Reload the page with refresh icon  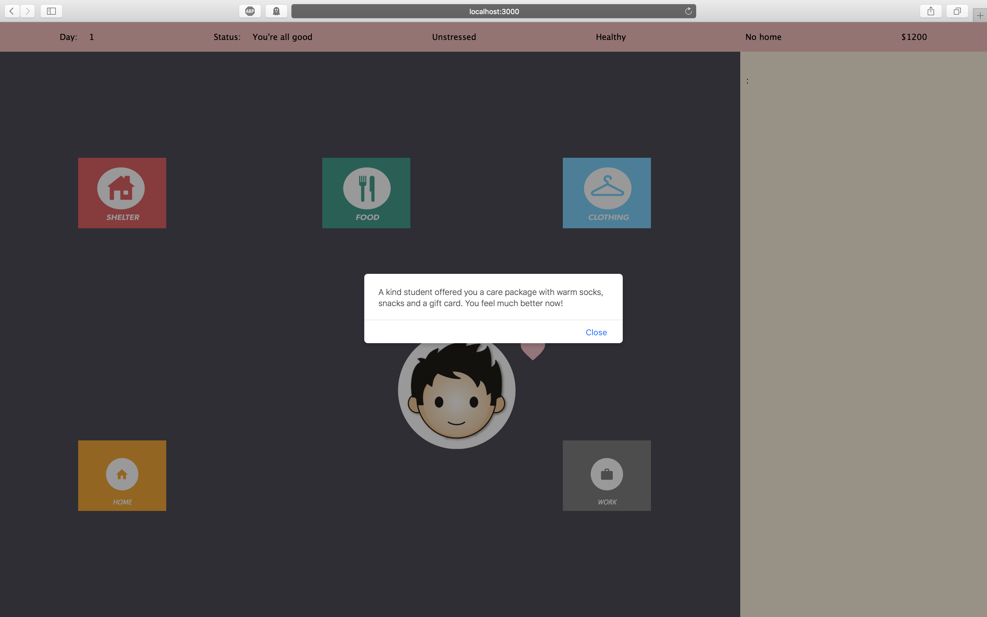(688, 11)
